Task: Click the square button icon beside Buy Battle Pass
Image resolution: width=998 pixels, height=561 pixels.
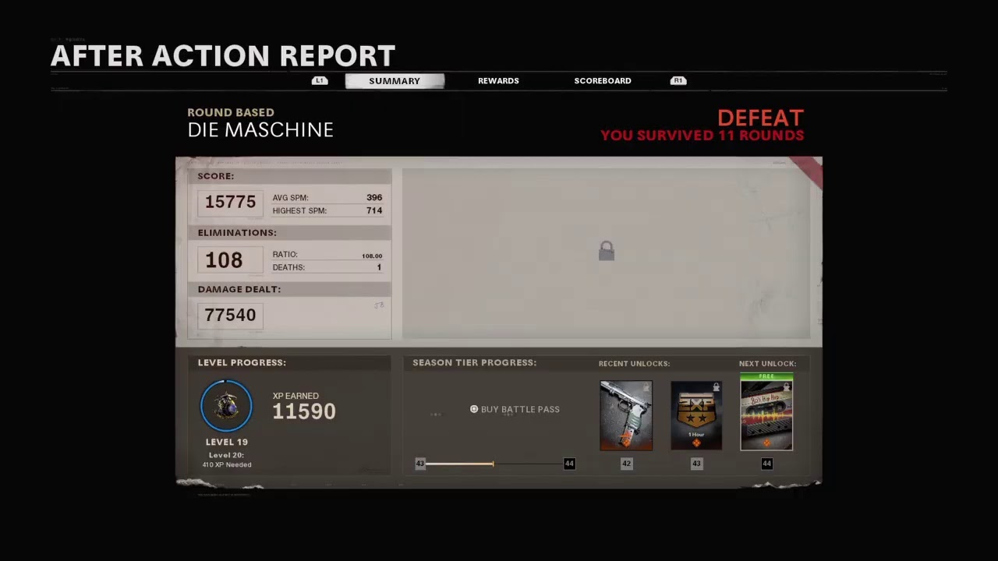Action: click(x=474, y=409)
